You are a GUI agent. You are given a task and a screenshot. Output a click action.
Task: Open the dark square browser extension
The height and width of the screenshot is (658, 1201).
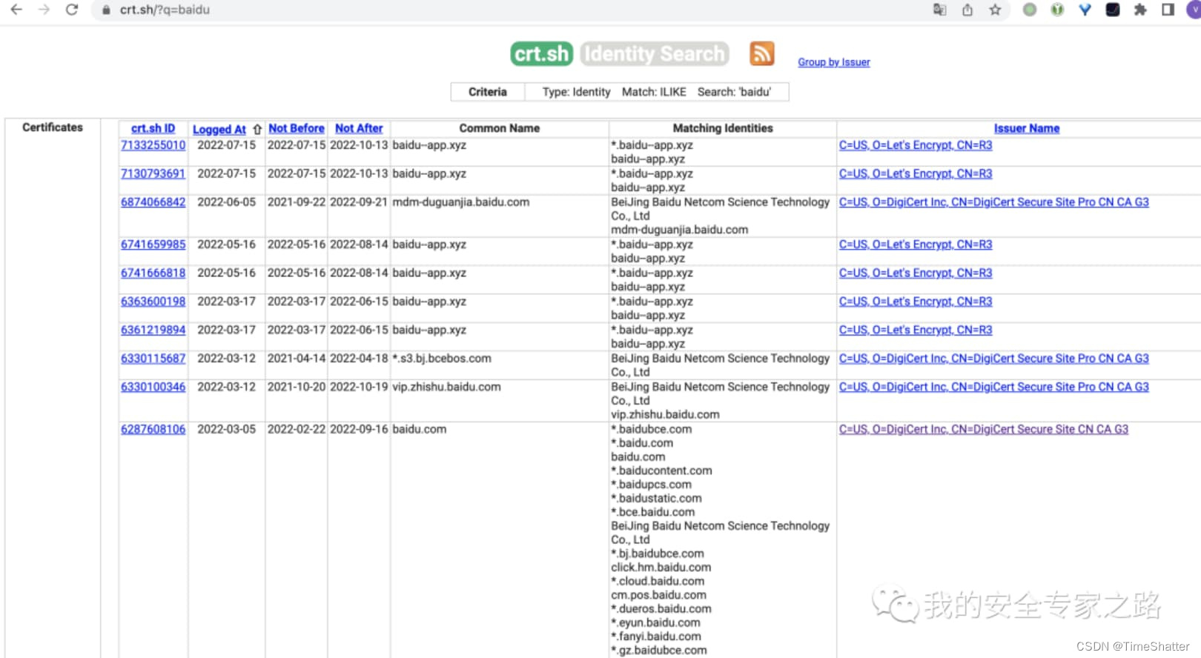pos(1113,10)
